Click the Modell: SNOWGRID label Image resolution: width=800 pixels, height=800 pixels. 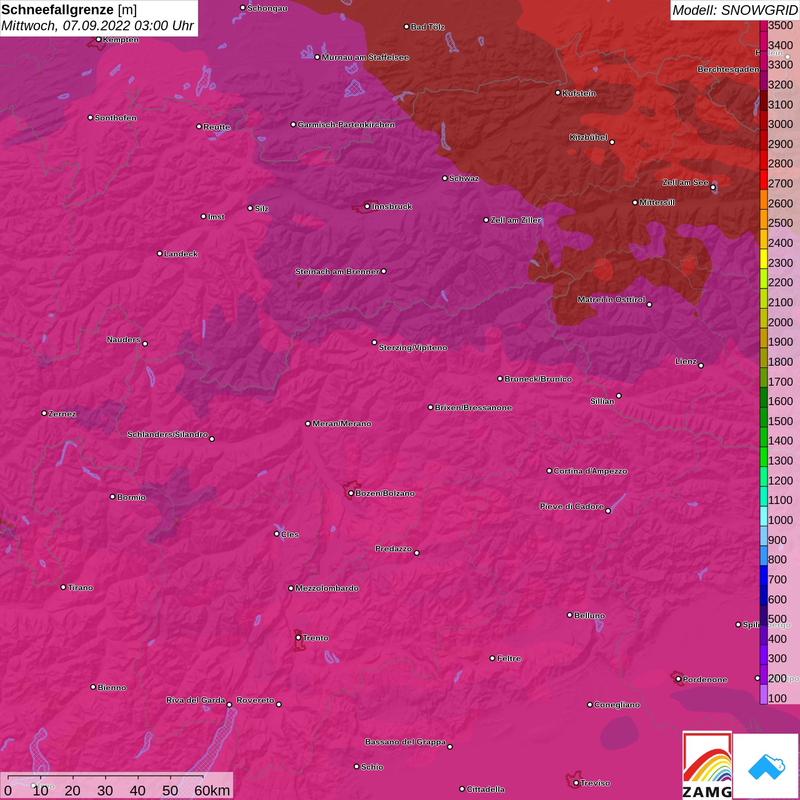click(734, 10)
